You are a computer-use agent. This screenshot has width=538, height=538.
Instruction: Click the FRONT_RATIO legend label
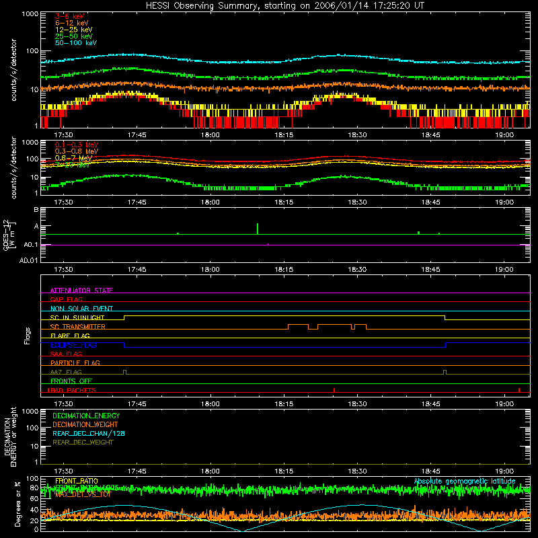pos(77,481)
